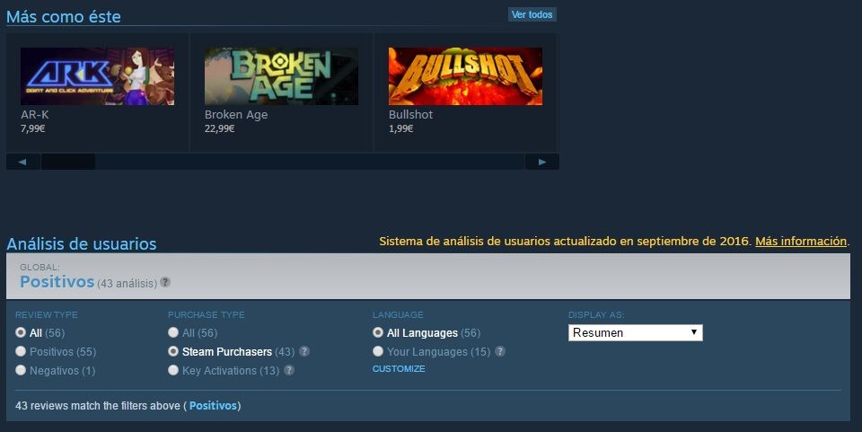Image resolution: width=862 pixels, height=432 pixels.
Task: Click Positivos link in filter summary
Action: click(213, 406)
